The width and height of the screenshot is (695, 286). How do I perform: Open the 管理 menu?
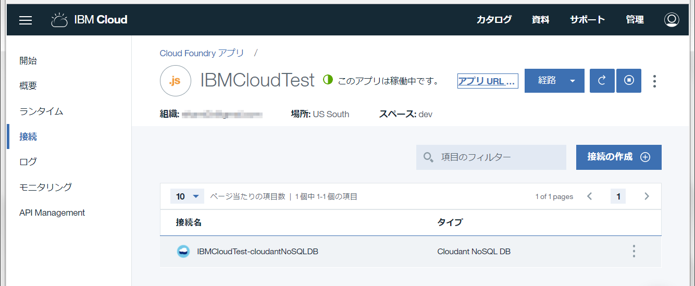click(x=635, y=20)
